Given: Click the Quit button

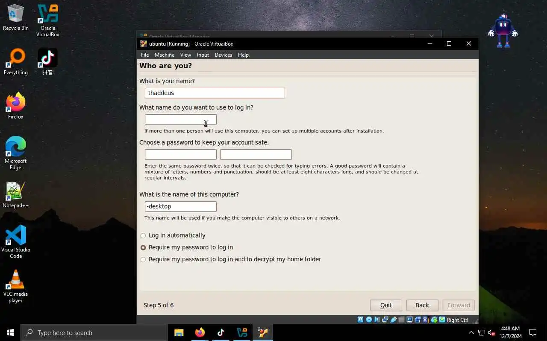Looking at the screenshot, I should pos(386,305).
